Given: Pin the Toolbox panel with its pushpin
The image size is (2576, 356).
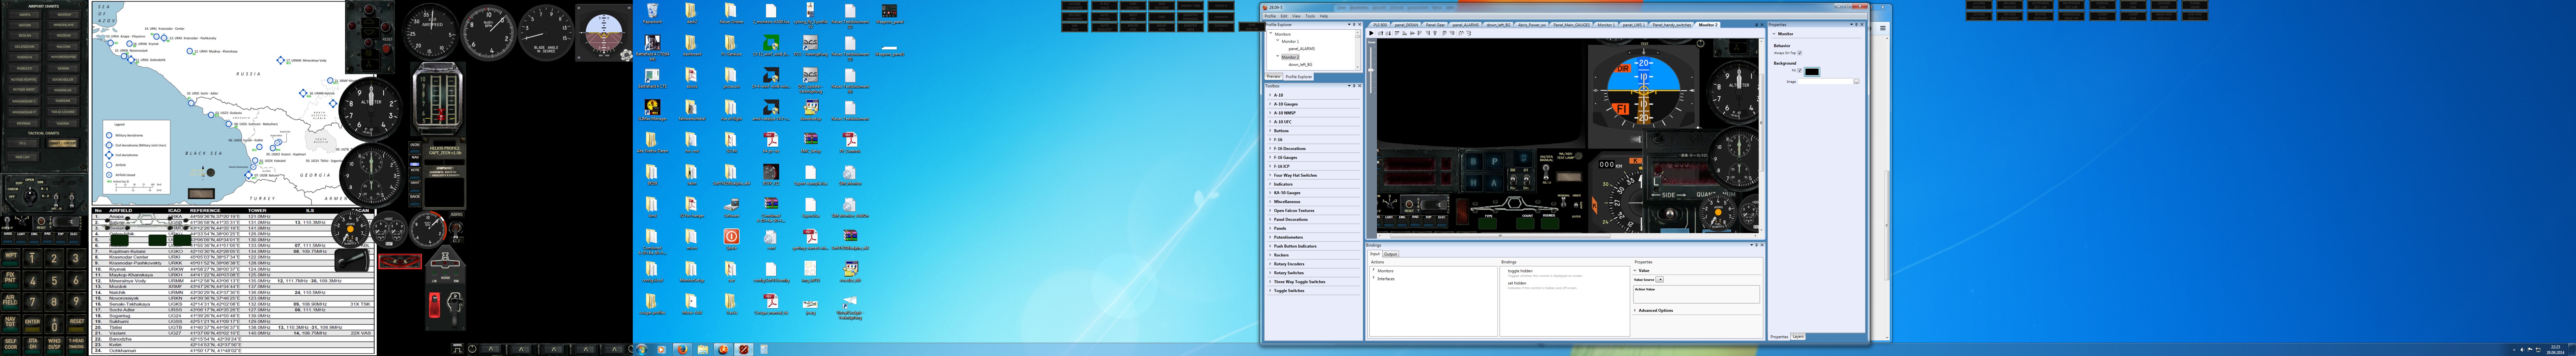Looking at the screenshot, I should [x=1354, y=86].
